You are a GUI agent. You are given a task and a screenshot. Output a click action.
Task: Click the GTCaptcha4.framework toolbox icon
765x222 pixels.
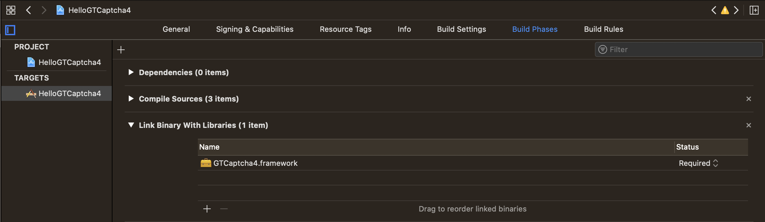pyautogui.click(x=206, y=163)
